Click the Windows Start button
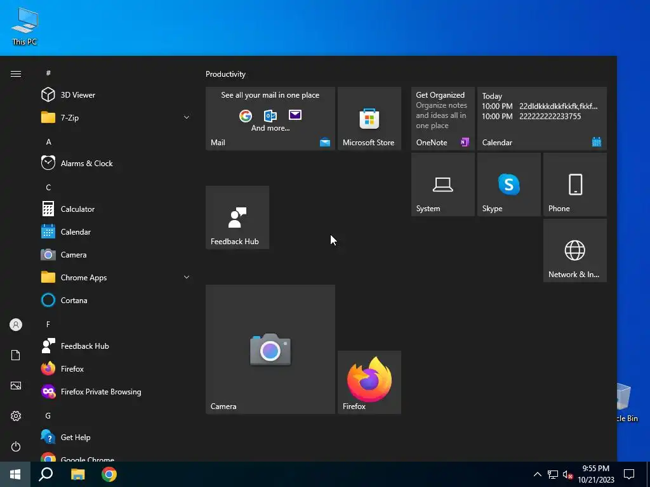Screen dimensions: 650x487 tap(15, 474)
